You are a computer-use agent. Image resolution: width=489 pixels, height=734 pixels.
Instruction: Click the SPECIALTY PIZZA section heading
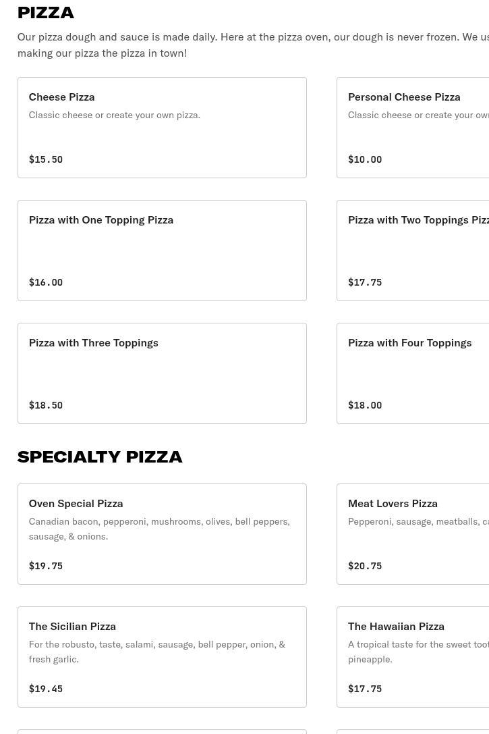[100, 456]
